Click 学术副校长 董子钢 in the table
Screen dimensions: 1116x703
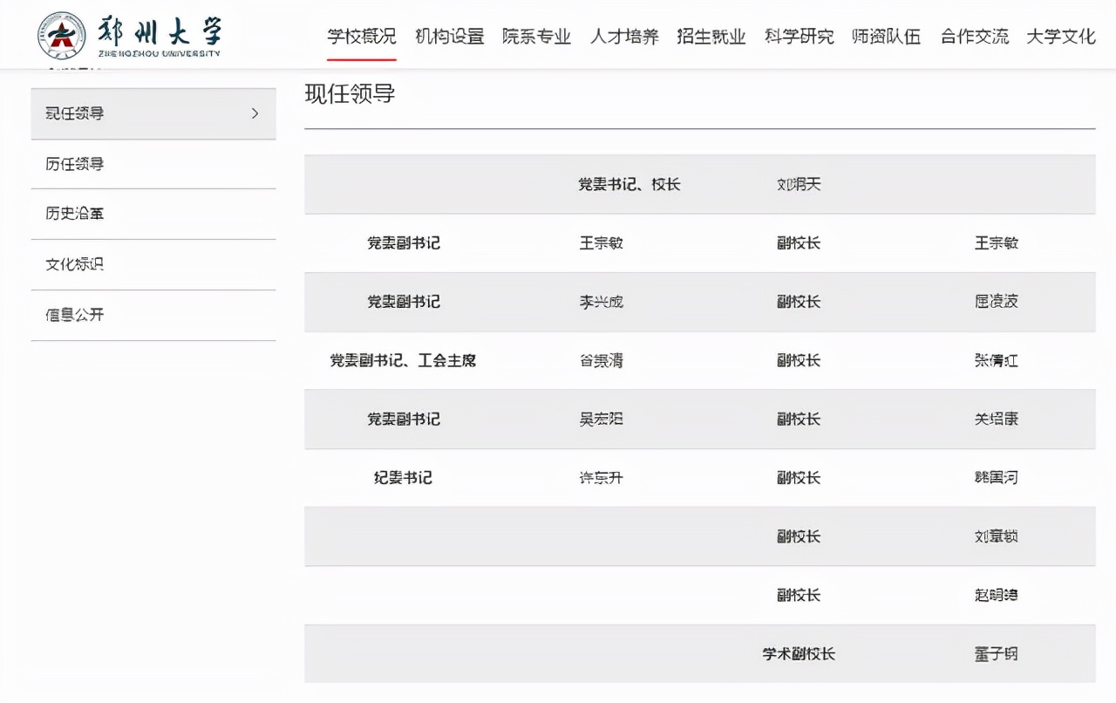[996, 653]
